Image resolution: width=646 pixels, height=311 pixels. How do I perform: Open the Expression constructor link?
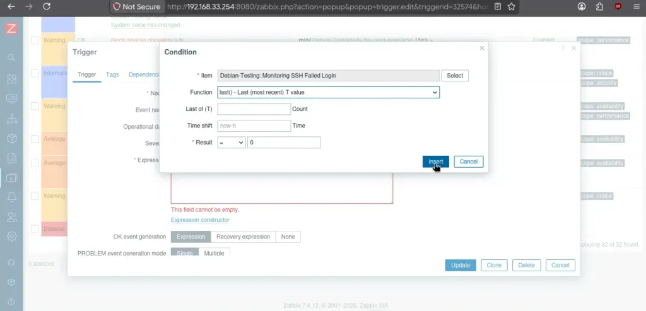pos(200,220)
